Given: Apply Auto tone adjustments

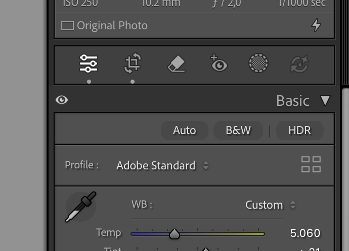Looking at the screenshot, I should (x=185, y=131).
